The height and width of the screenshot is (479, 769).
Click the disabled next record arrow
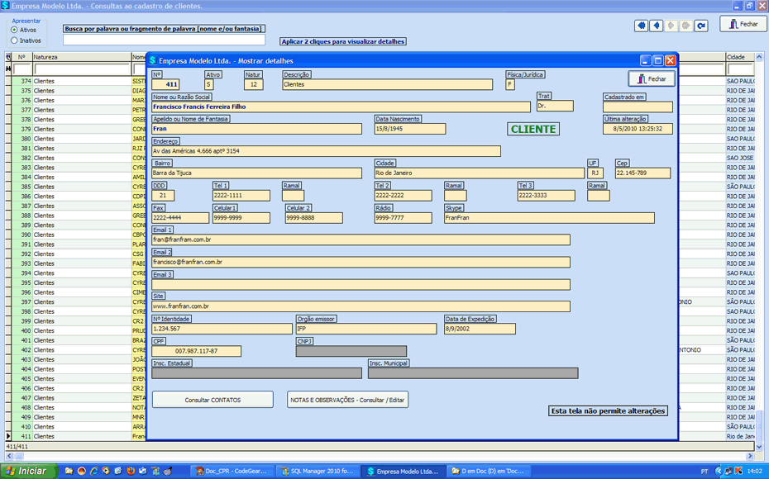(x=671, y=26)
